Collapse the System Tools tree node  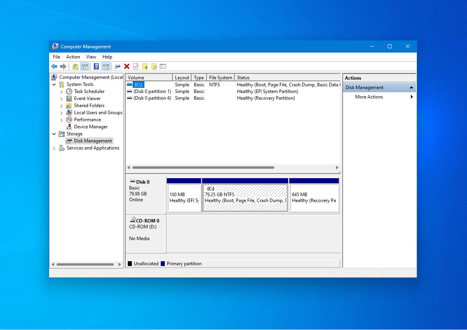click(54, 84)
